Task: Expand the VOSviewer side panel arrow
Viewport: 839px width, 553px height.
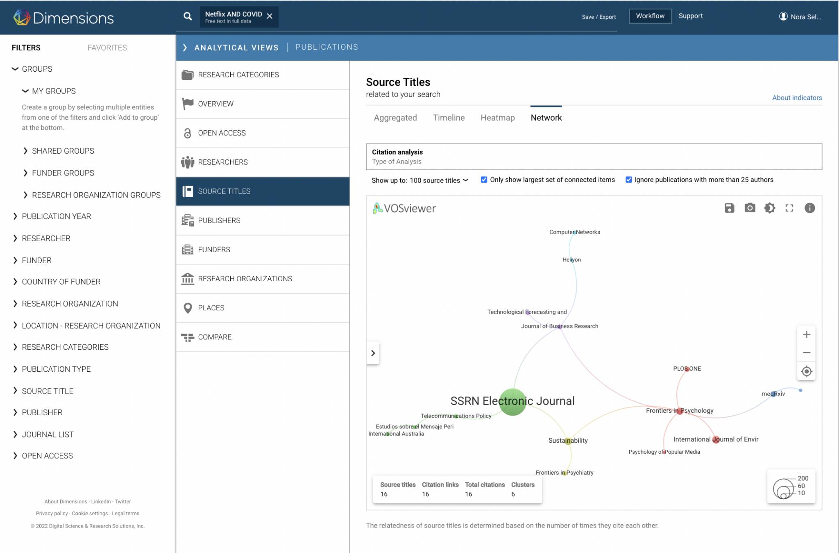Action: (x=373, y=353)
